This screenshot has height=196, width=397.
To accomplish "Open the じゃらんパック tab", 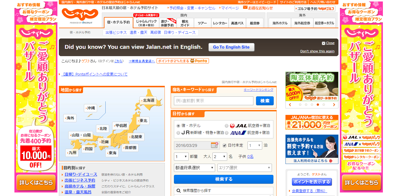I will 146,23.
